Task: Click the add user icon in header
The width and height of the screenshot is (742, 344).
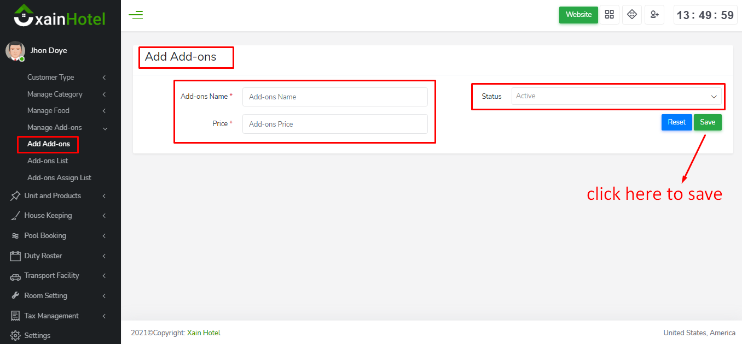Action: coord(654,15)
